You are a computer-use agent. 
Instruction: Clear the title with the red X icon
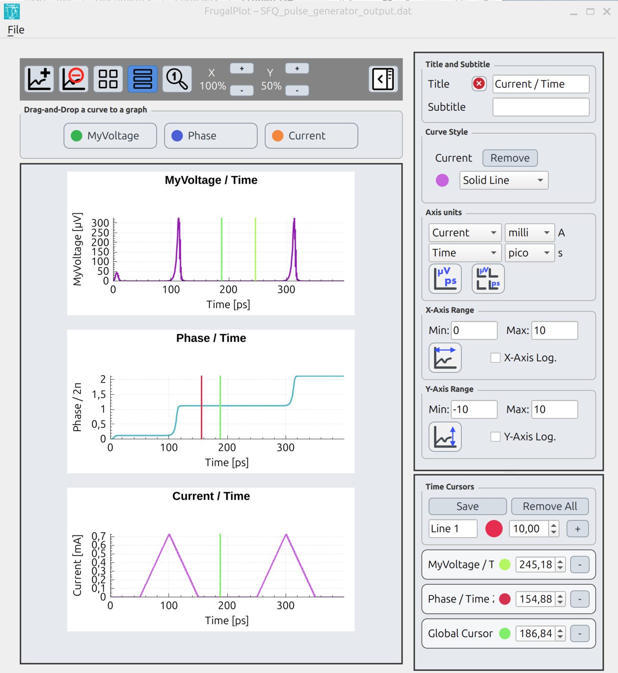pos(479,83)
